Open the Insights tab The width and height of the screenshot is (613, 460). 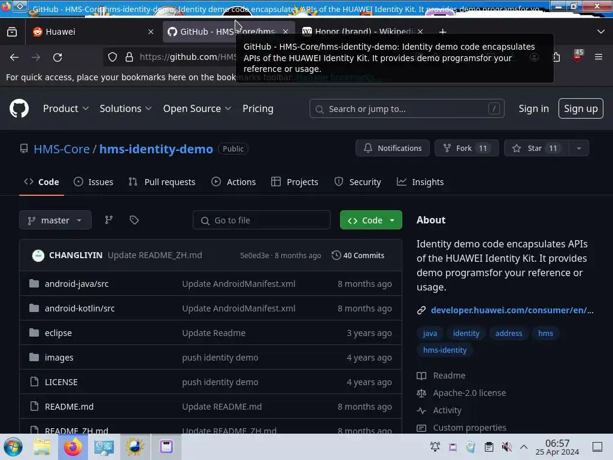420,182
